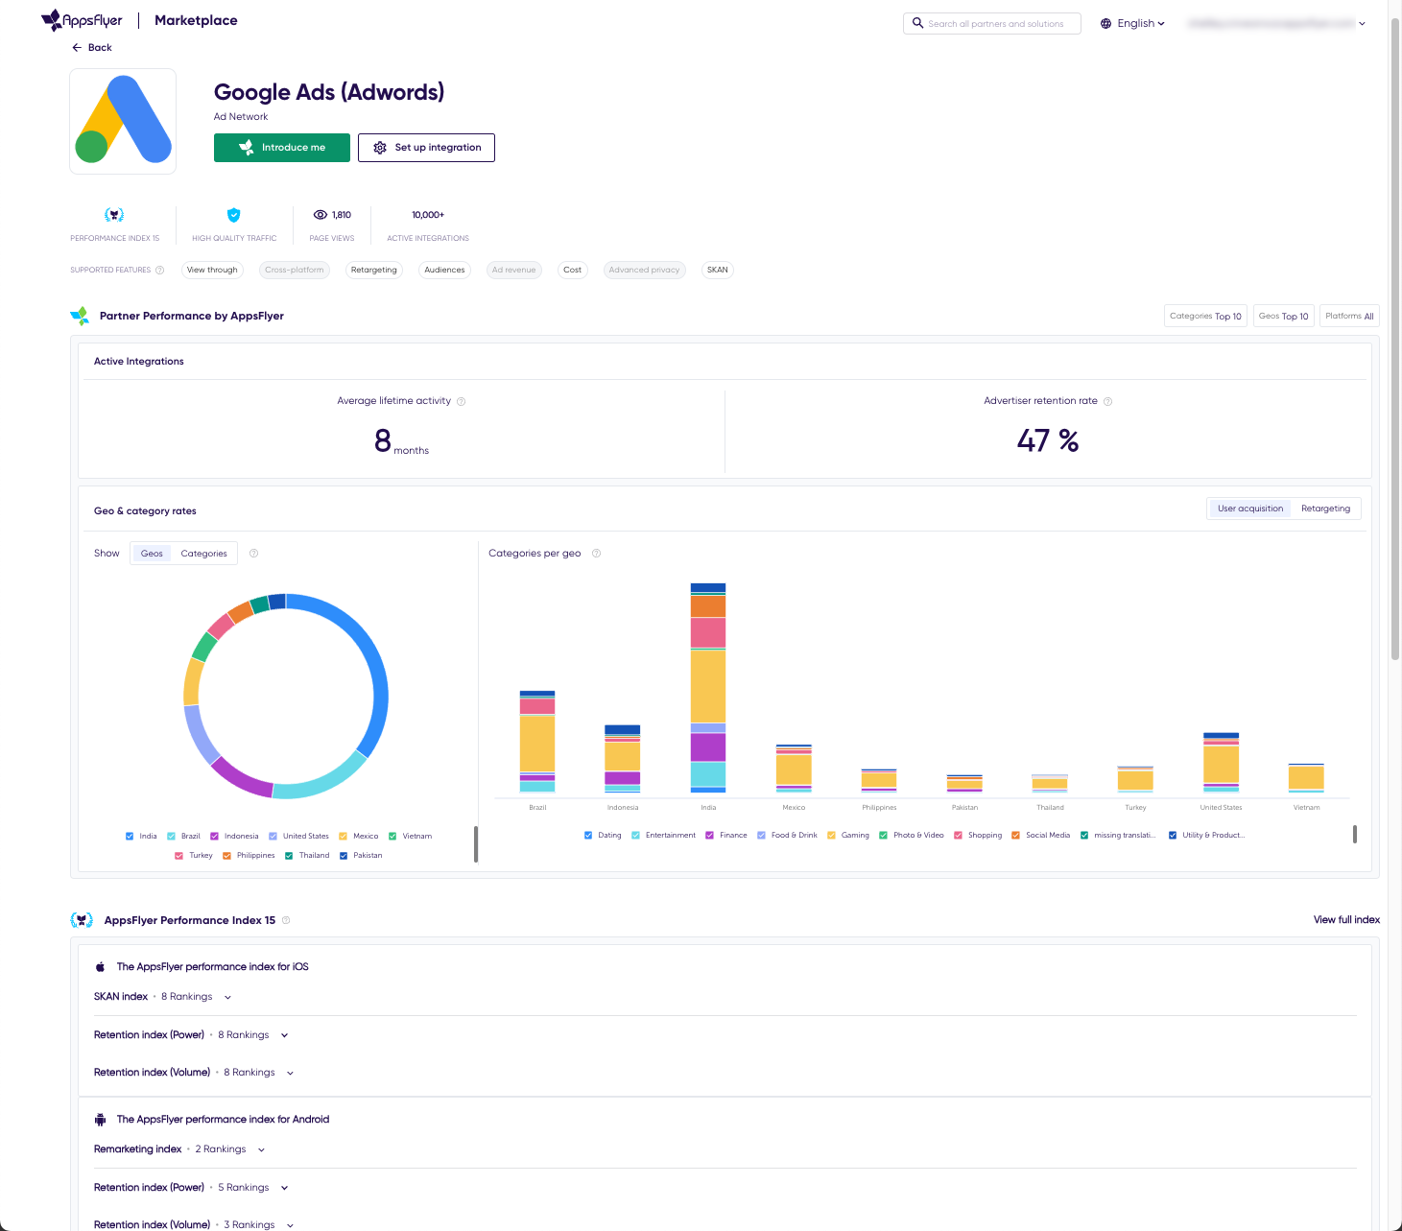Viewport: 1402px width, 1231px height.
Task: Click the Marketplace header link
Action: (196, 20)
